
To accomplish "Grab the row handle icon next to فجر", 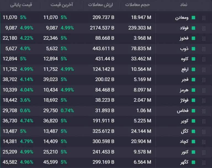I will pyautogui.click(x=204, y=79).
